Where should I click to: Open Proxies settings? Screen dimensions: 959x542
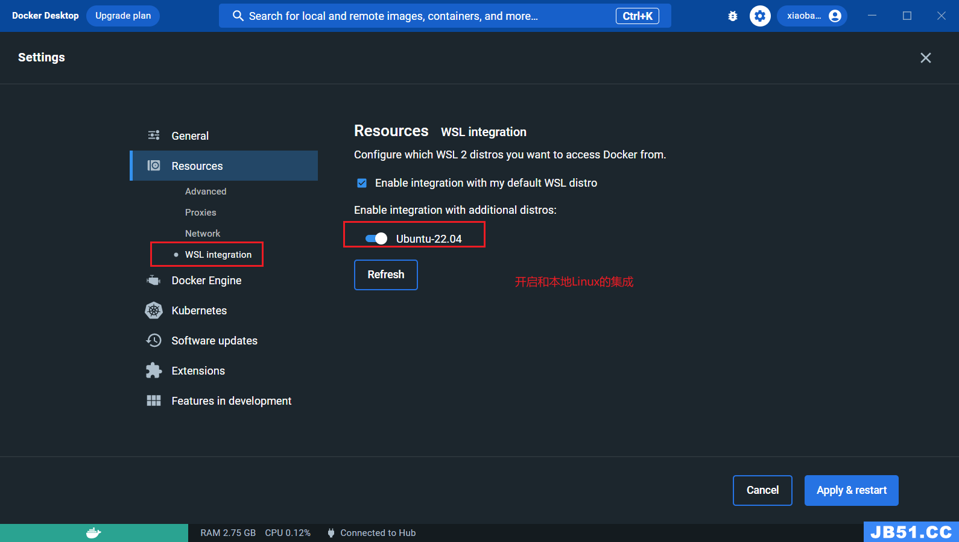pos(200,213)
